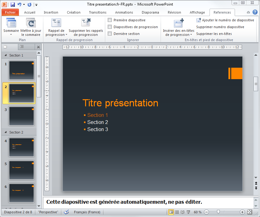
Task: Click the slide editor scrollbar thumb
Action: point(256,84)
